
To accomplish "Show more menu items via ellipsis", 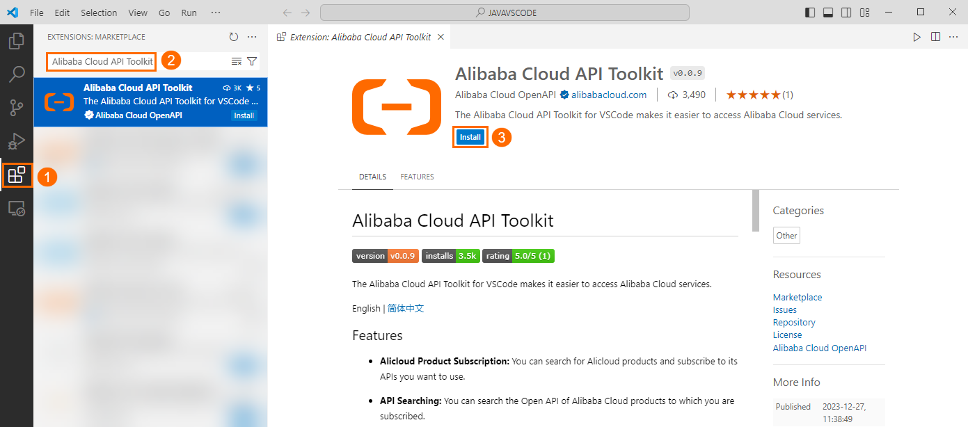I will coord(216,13).
